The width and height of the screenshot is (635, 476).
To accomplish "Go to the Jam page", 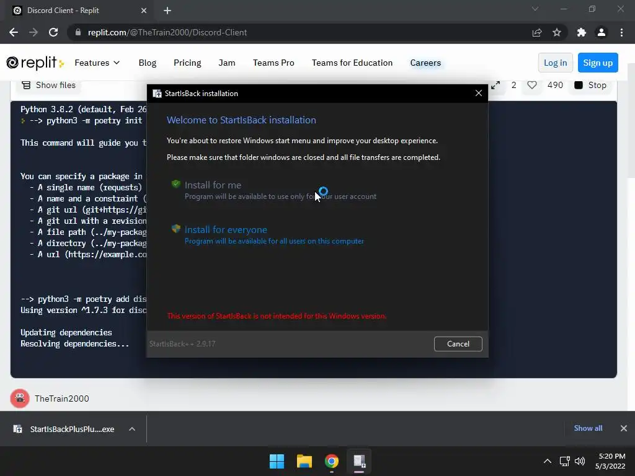I will 227,63.
